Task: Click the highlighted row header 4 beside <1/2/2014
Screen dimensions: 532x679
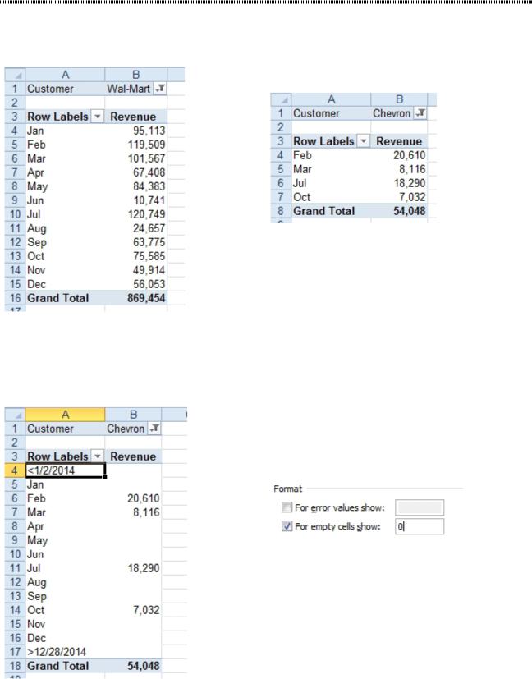Action: click(15, 470)
